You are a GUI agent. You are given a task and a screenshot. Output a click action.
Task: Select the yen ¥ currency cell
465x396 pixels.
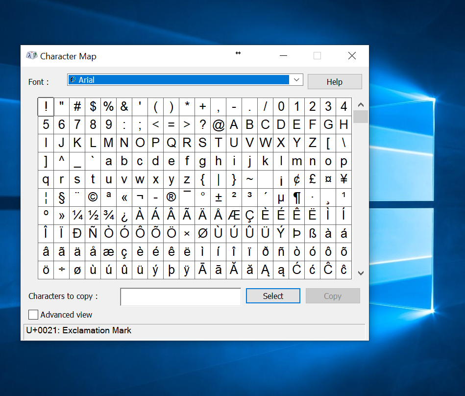point(343,179)
